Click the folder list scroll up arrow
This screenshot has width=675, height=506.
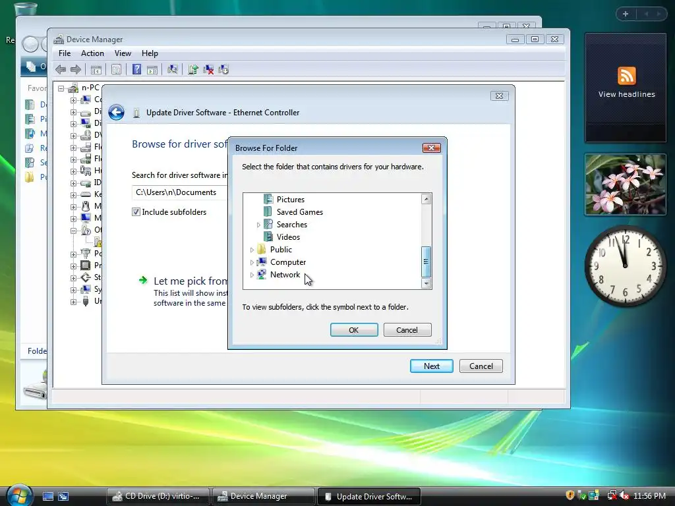[x=426, y=199]
